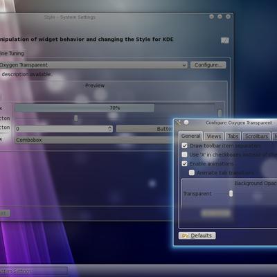
Task: Toggle Draw toolbar item separators checkbox
Action: (184, 145)
